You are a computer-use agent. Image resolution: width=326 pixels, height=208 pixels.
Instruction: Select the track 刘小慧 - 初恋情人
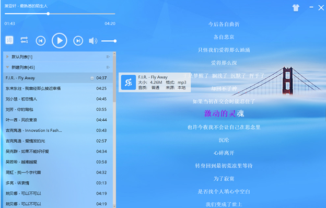coord(58,99)
